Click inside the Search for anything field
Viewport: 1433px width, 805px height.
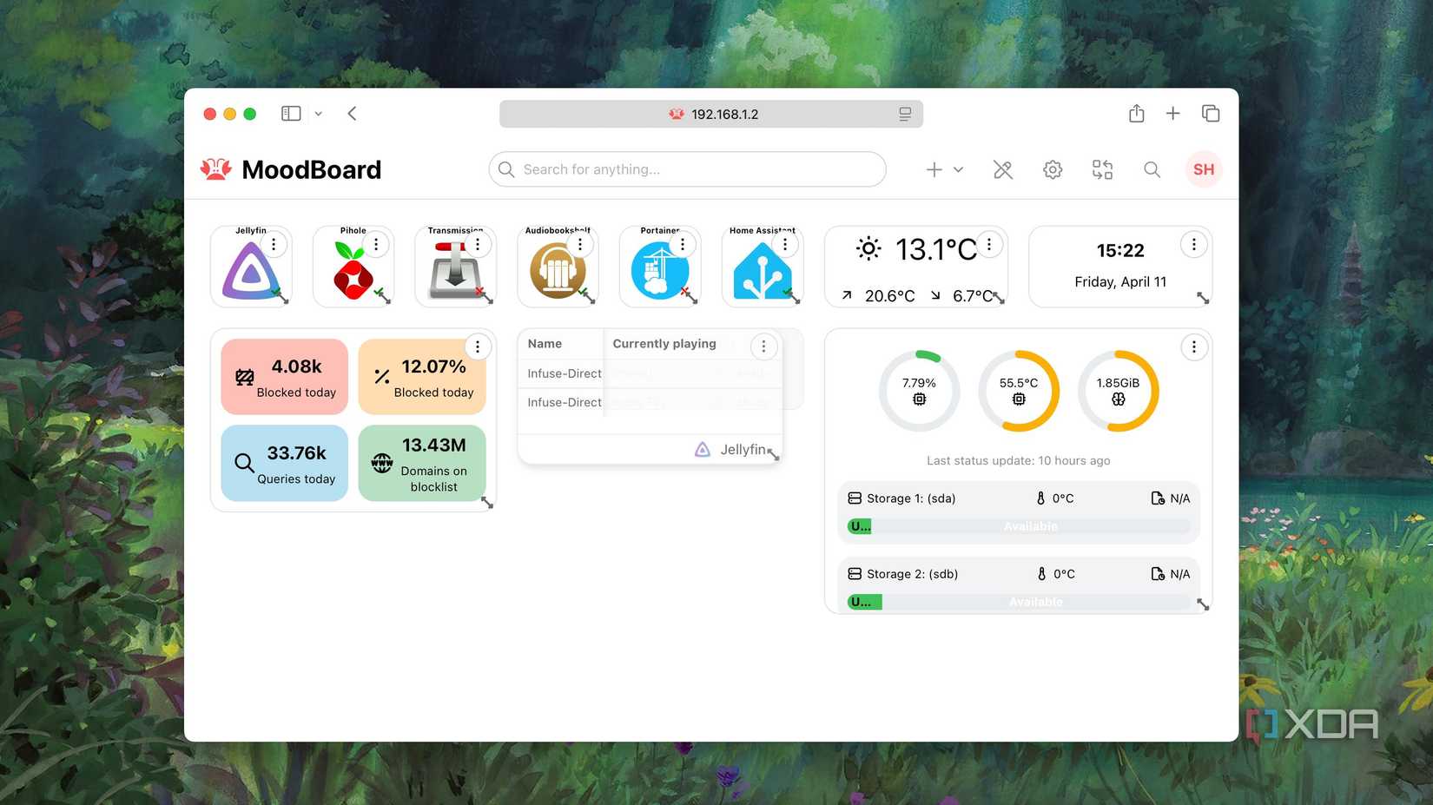pyautogui.click(x=686, y=169)
